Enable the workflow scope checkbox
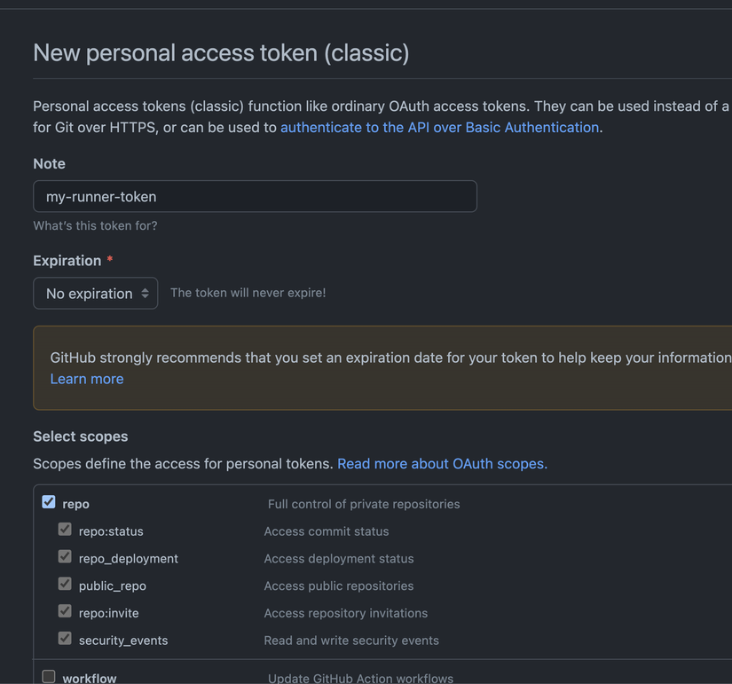This screenshot has height=684, width=732. coord(49,677)
